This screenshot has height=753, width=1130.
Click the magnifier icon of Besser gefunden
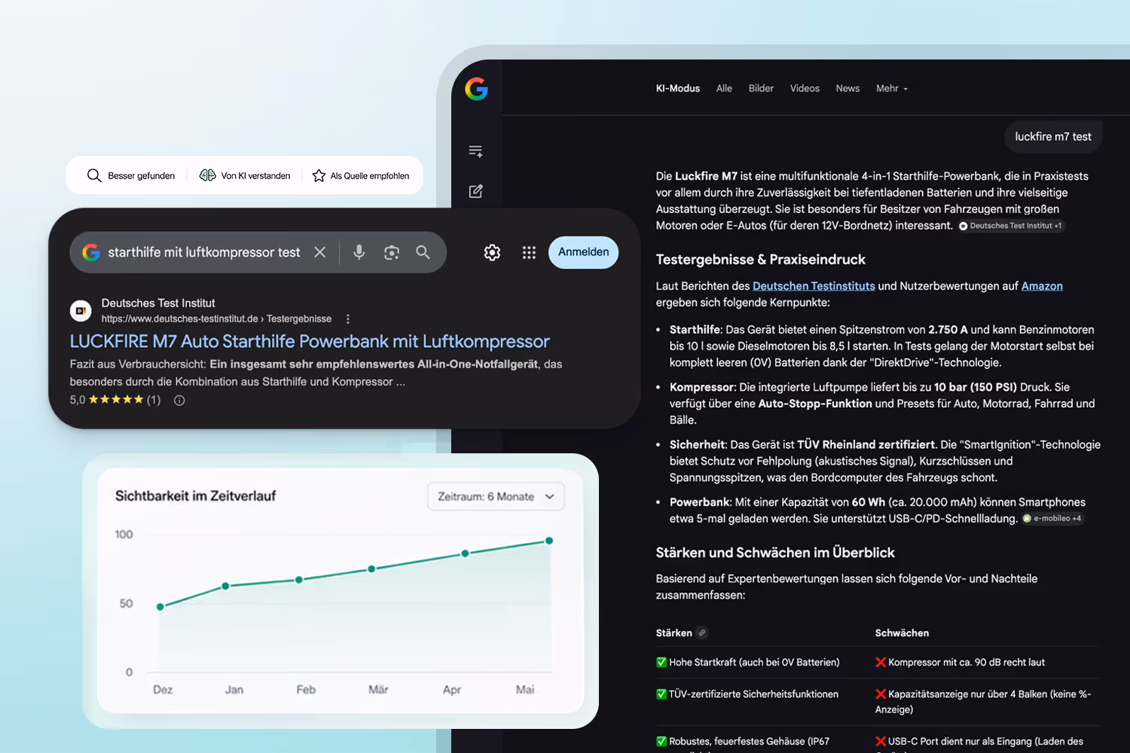click(94, 175)
